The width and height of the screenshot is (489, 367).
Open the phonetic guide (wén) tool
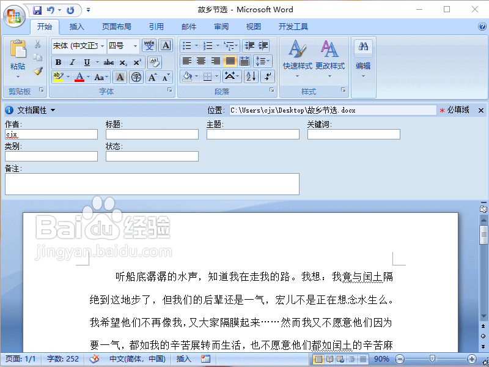(149, 45)
